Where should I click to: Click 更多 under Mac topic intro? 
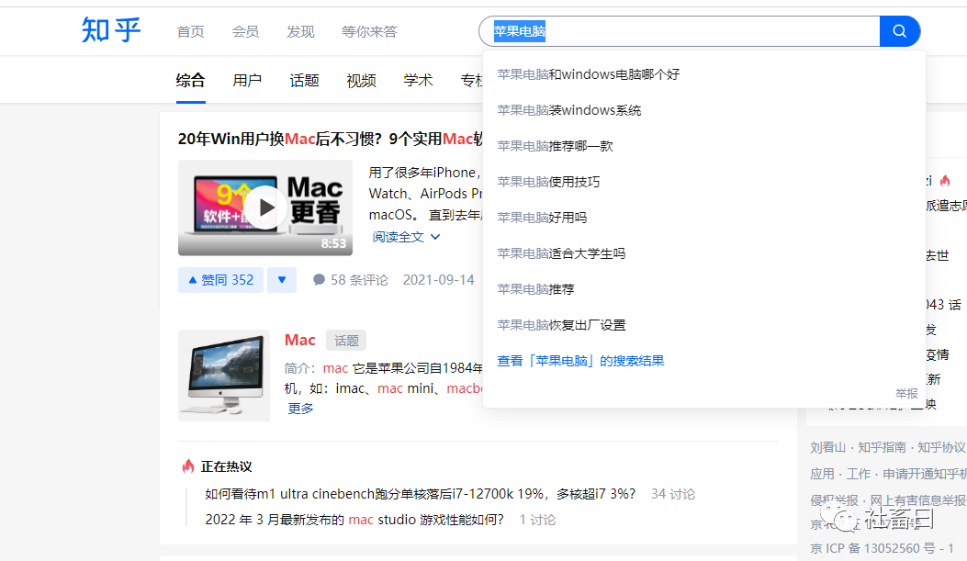click(301, 409)
